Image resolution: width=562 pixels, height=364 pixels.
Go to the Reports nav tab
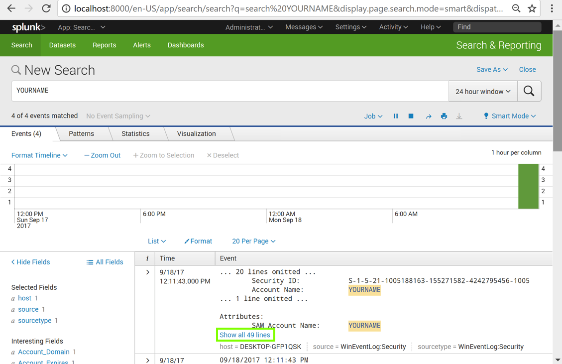(105, 45)
